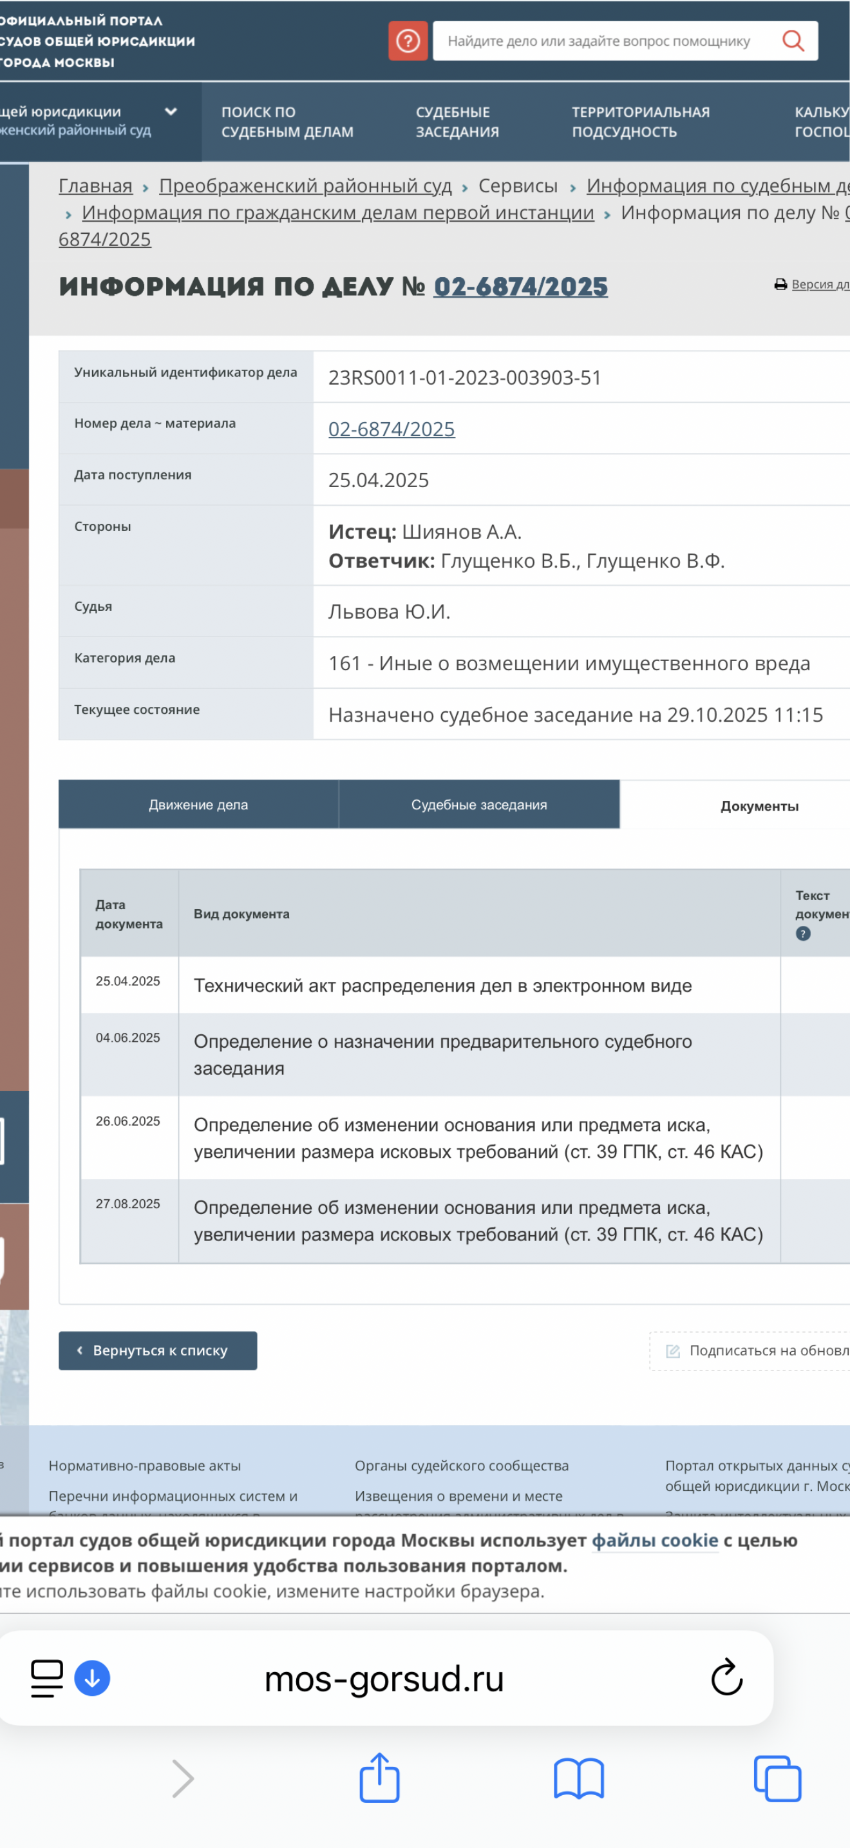Tap the Safari reload page icon
The height and width of the screenshot is (1848, 850).
coord(726,1677)
